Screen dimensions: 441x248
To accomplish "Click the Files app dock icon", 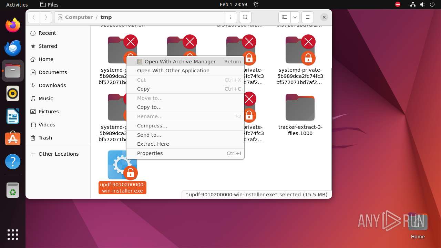I will pos(13,71).
